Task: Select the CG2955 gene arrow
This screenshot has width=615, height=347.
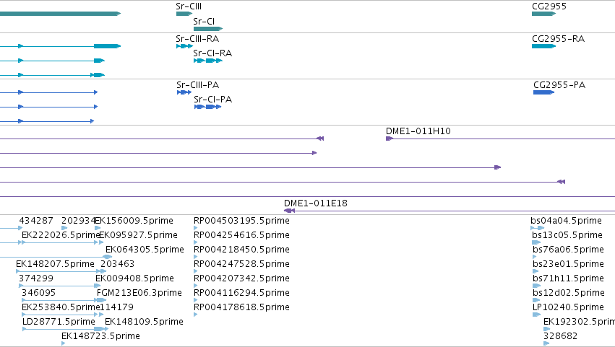Action: pyautogui.click(x=543, y=14)
